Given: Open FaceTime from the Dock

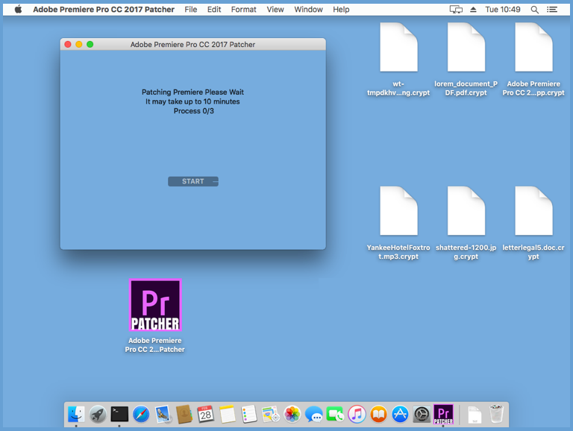Looking at the screenshot, I should (335, 414).
